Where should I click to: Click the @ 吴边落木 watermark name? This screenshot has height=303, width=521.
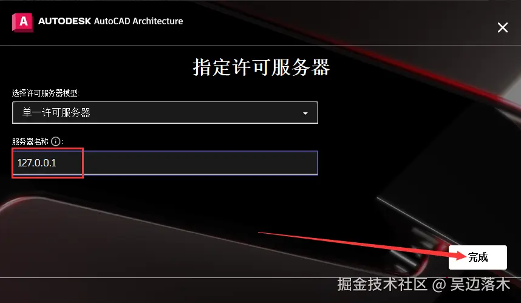tap(471, 284)
